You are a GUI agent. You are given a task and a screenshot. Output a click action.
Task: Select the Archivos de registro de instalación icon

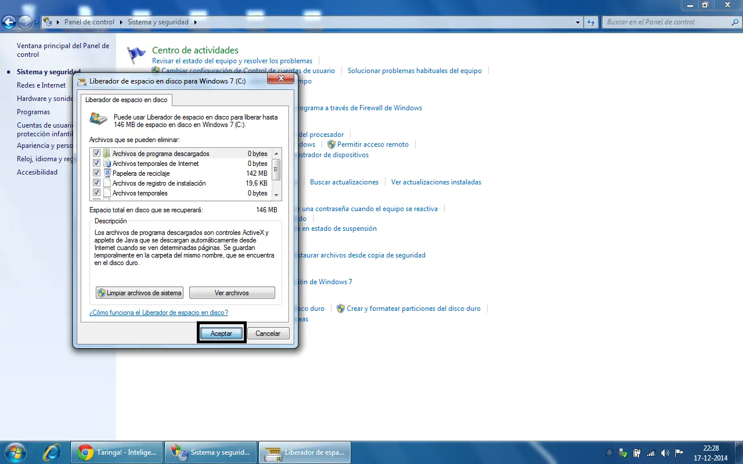click(107, 183)
